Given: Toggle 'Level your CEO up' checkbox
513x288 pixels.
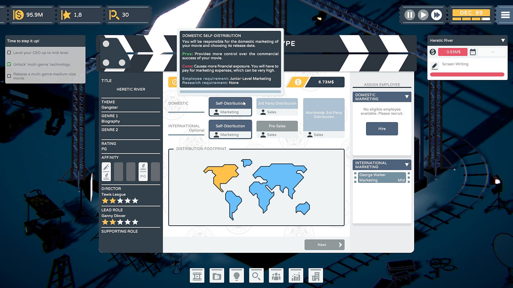Looking at the screenshot, I should coord(9,53).
